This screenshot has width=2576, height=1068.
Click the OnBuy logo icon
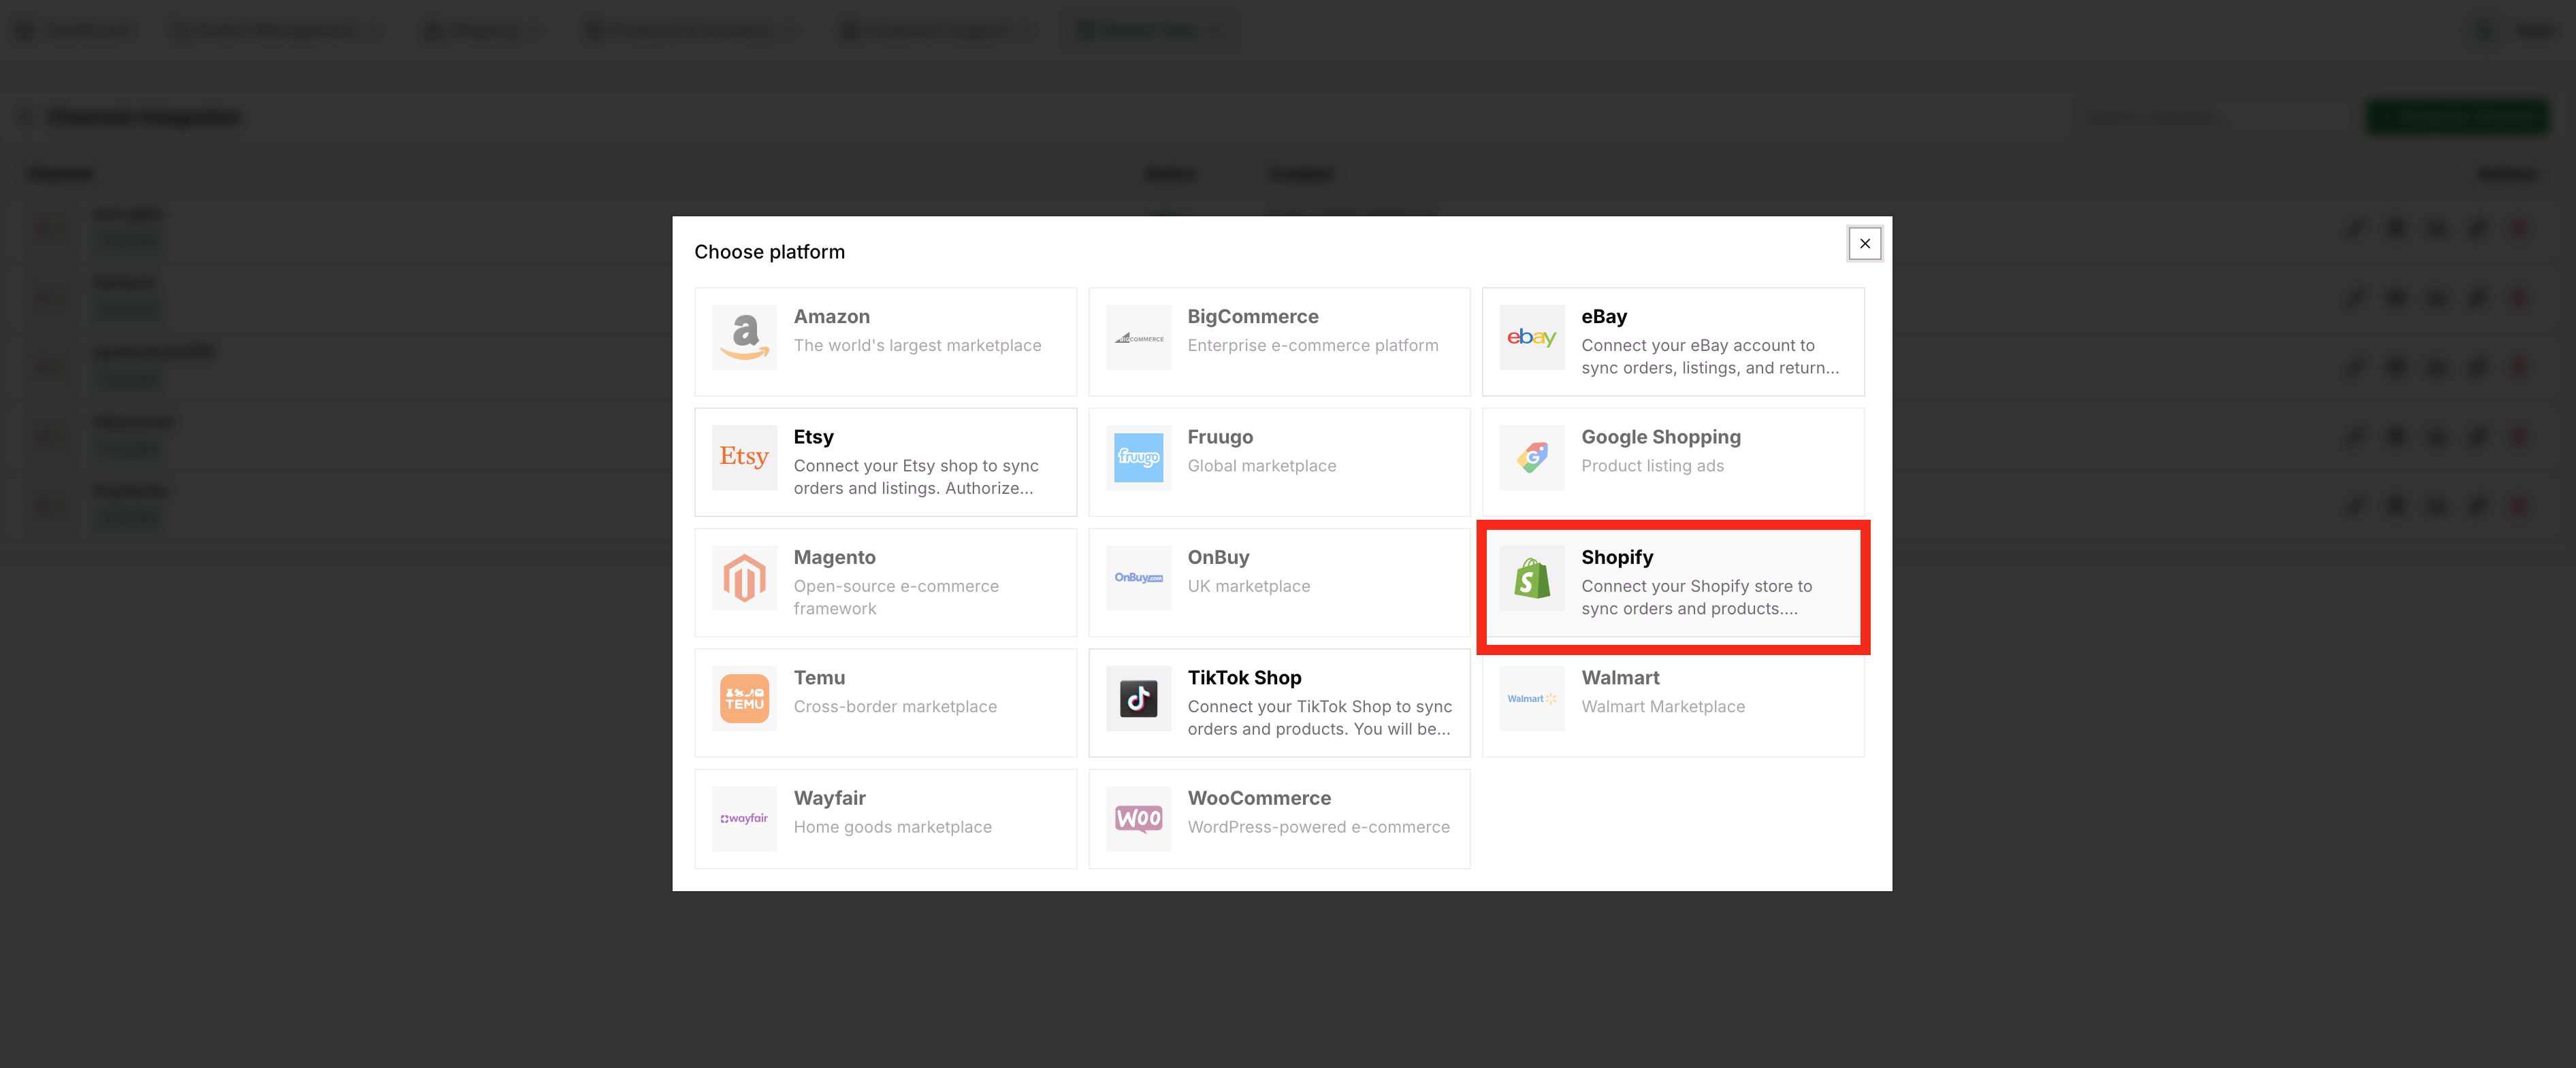click(1138, 578)
